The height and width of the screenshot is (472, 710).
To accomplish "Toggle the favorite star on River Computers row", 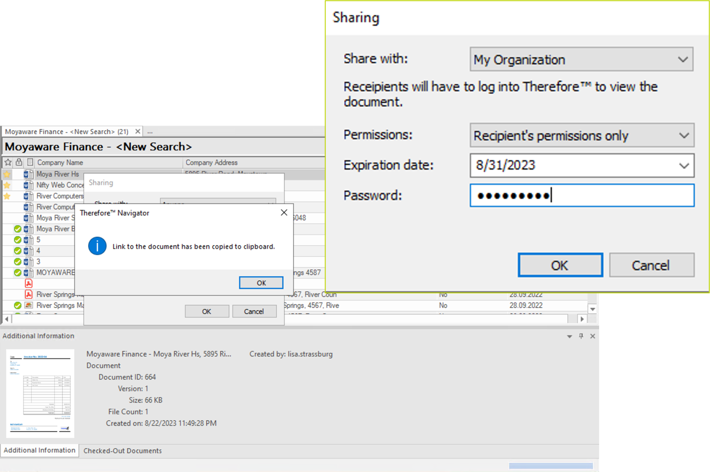I will (7, 195).
